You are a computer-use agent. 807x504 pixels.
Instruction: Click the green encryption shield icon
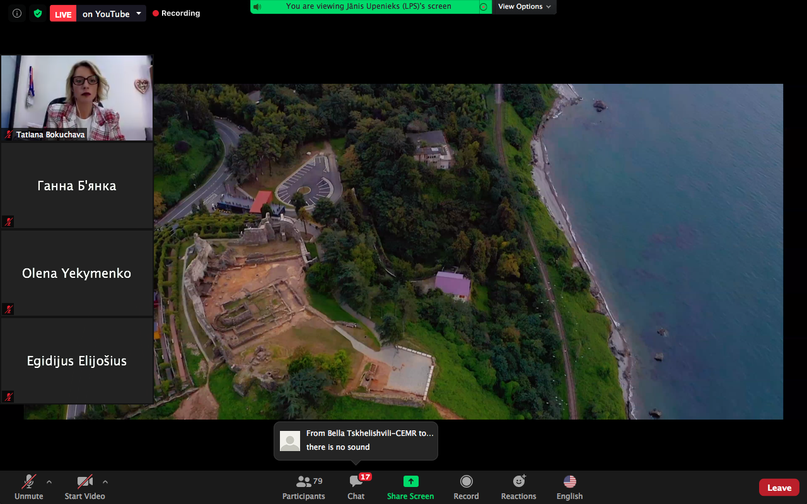(38, 13)
